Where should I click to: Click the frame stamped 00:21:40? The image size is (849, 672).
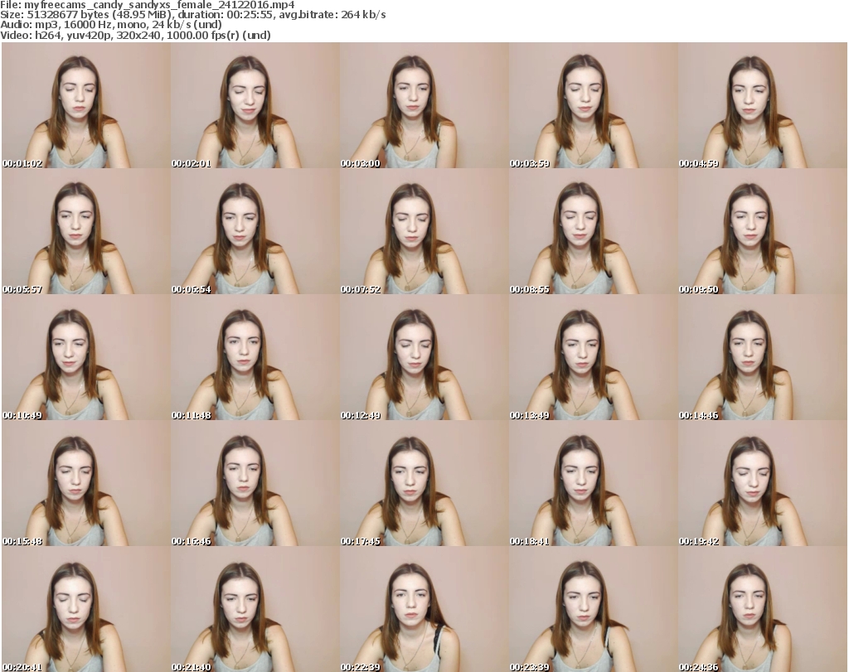(x=255, y=610)
